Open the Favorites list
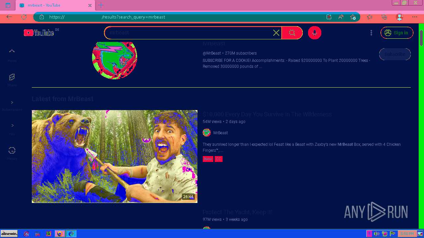Screen dimensions: 424x238 370,17
